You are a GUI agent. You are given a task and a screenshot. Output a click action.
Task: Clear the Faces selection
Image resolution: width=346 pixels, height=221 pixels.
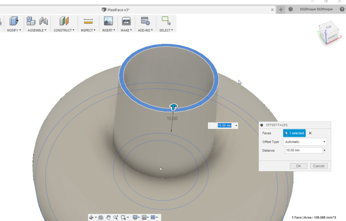310,133
